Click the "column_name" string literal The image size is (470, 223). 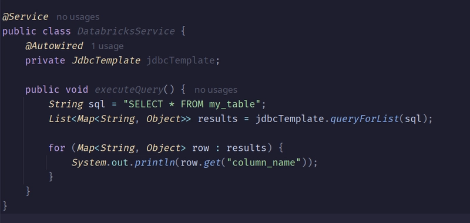264,163
